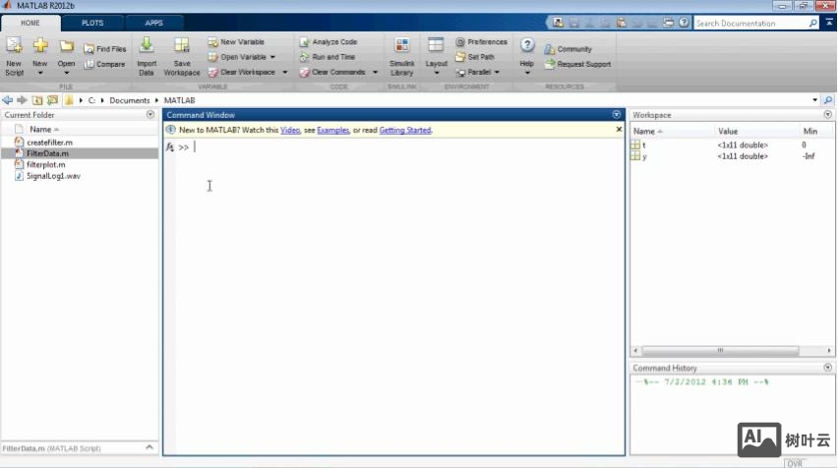Click Run and Time
This screenshot has height=468, width=838.
(x=328, y=57)
